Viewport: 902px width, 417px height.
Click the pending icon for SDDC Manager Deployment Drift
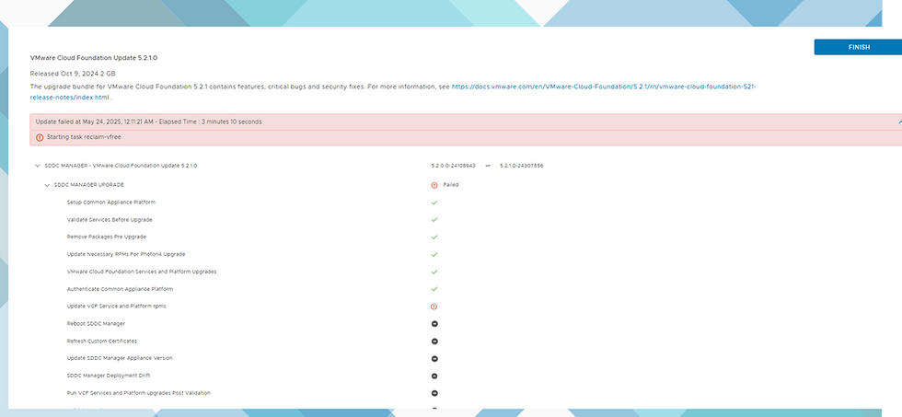(x=434, y=376)
